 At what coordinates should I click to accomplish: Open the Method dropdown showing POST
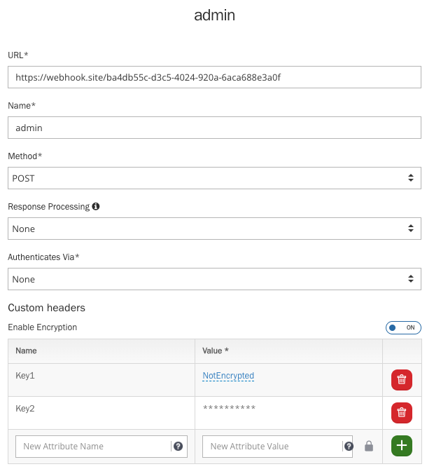[x=214, y=178]
